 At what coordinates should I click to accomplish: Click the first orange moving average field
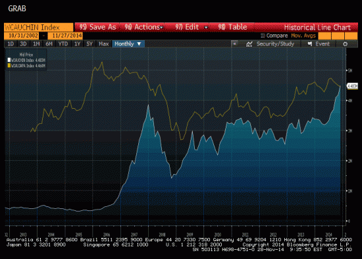pyautogui.click(x=324, y=36)
